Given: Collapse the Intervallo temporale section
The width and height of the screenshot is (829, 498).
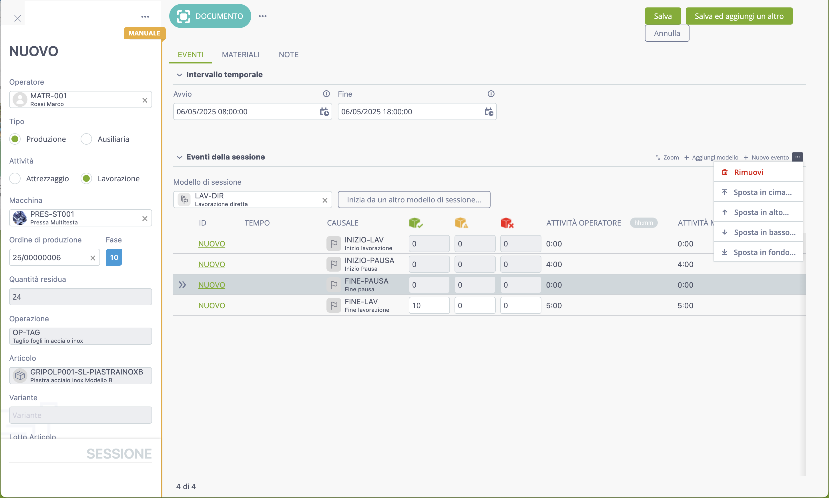Looking at the screenshot, I should 180,75.
